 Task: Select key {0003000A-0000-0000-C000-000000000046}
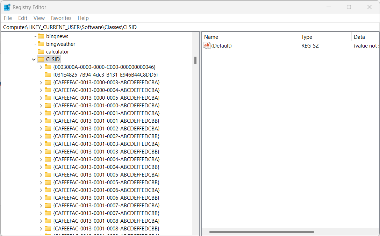tap(104, 67)
